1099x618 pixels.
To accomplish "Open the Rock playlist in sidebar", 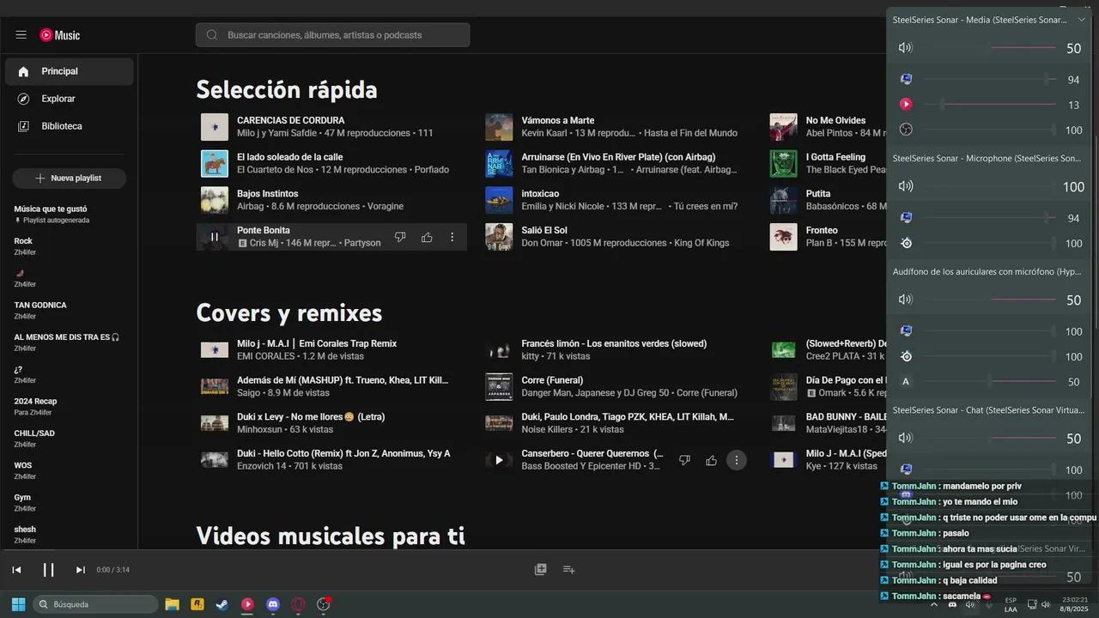I will [x=69, y=245].
